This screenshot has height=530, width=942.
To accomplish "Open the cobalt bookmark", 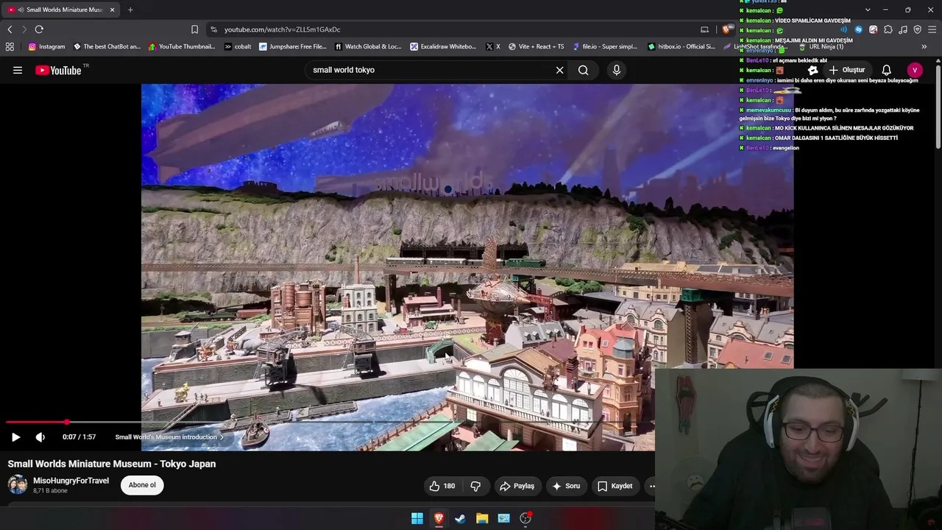I will (238, 46).
